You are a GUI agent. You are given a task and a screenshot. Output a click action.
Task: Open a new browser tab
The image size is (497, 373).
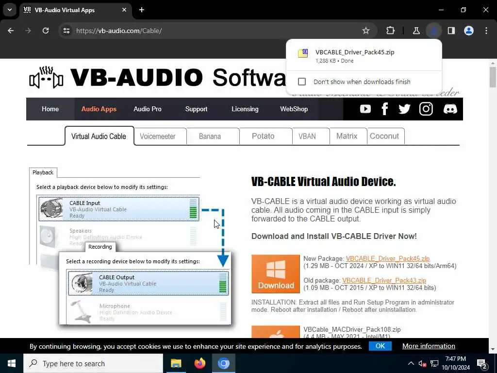click(142, 10)
